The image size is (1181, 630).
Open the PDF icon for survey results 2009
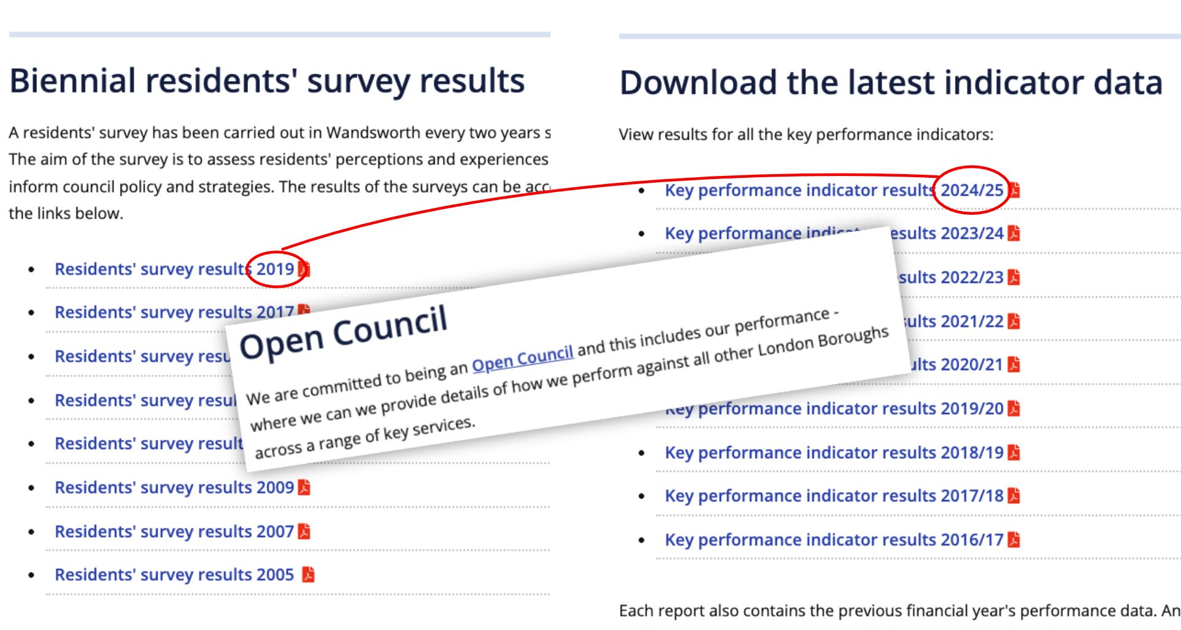tap(304, 487)
